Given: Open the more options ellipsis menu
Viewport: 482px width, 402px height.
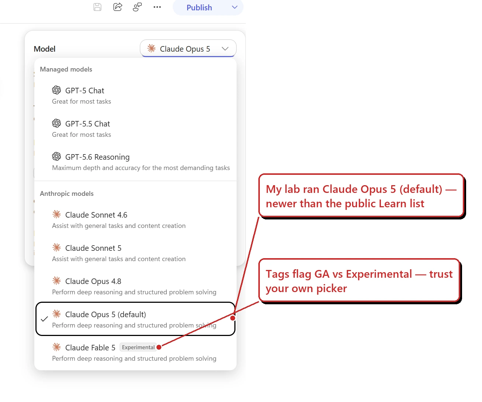Looking at the screenshot, I should point(157,7).
